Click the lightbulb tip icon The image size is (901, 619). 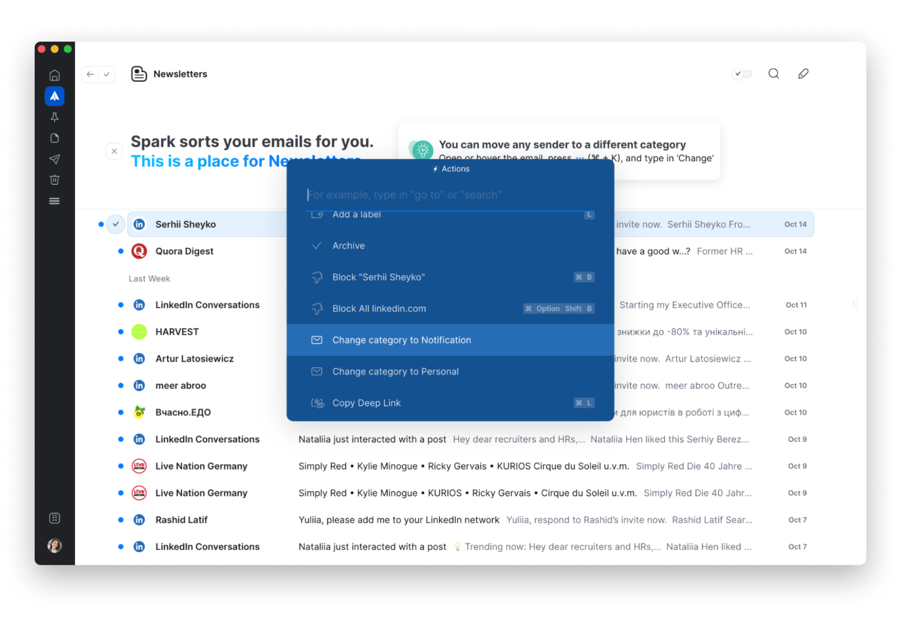pos(422,150)
